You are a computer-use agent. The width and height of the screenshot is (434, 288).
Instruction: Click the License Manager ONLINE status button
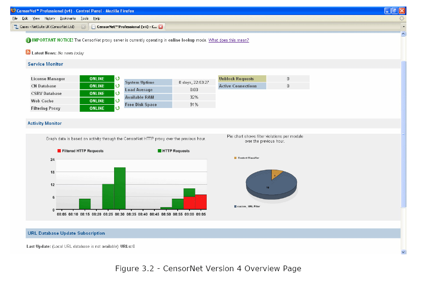click(x=97, y=79)
